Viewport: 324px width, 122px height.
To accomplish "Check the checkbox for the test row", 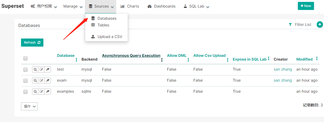I will click(x=26, y=69).
